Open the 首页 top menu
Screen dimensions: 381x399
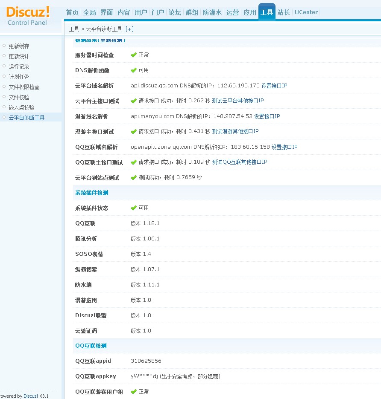(x=73, y=12)
